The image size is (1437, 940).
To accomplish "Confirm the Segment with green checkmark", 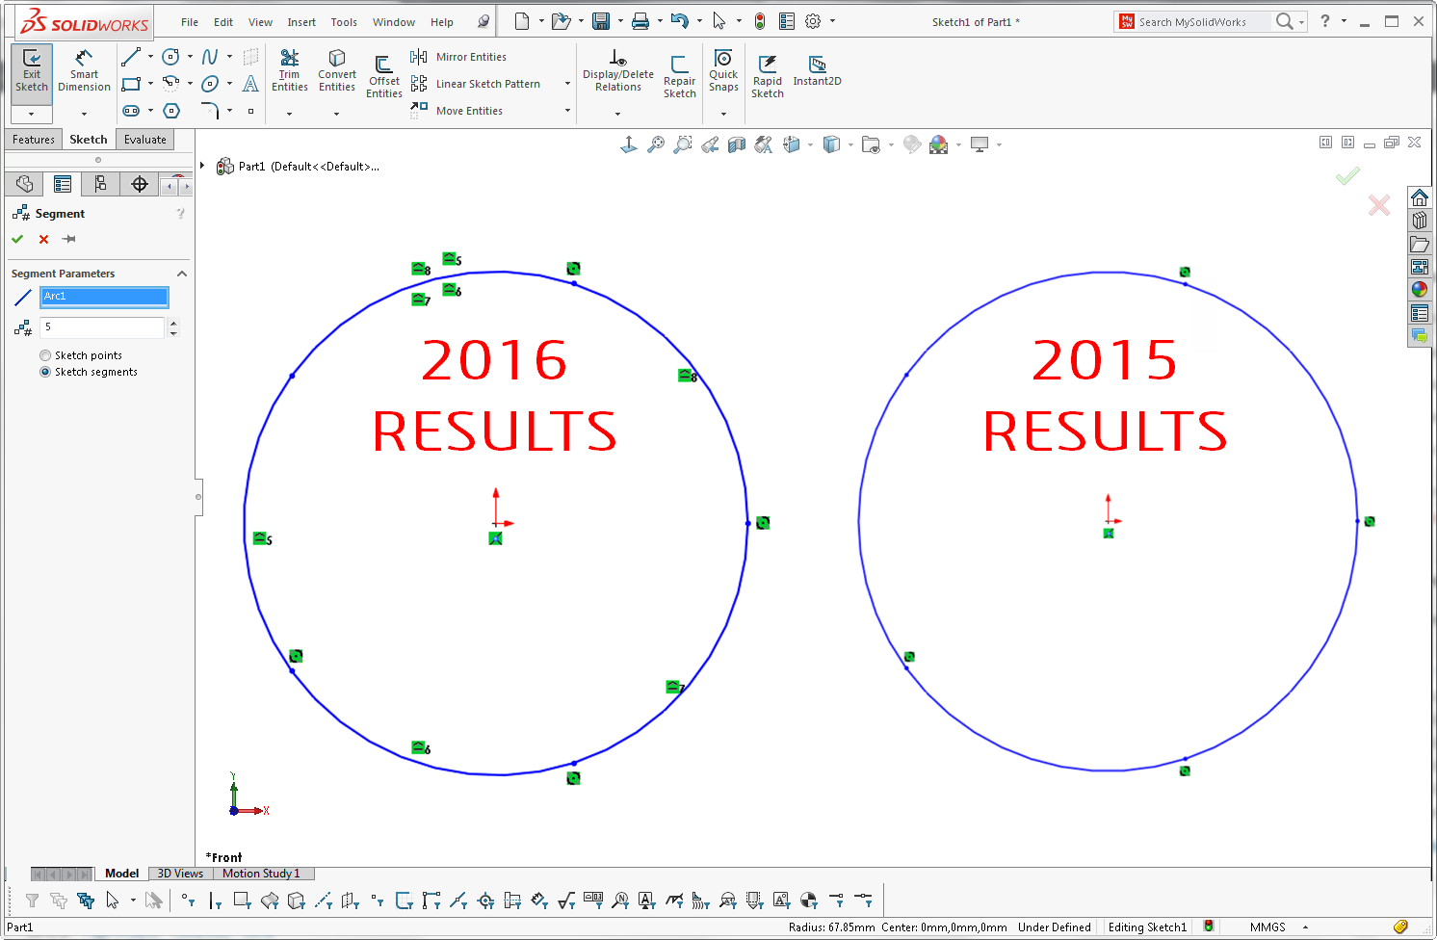I will 17,239.
